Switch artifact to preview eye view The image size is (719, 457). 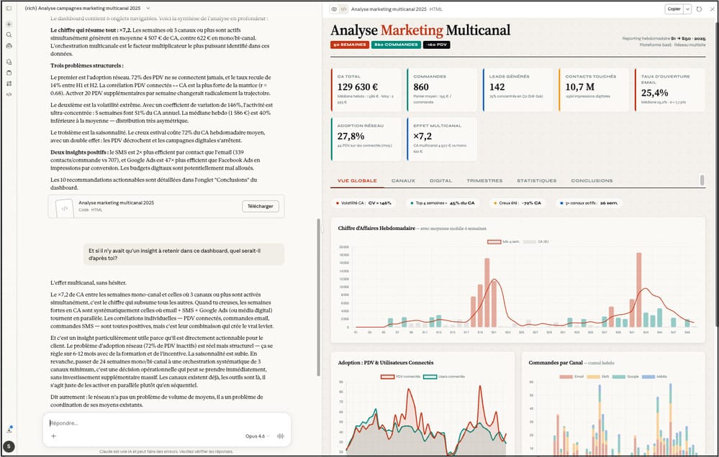tap(334, 9)
